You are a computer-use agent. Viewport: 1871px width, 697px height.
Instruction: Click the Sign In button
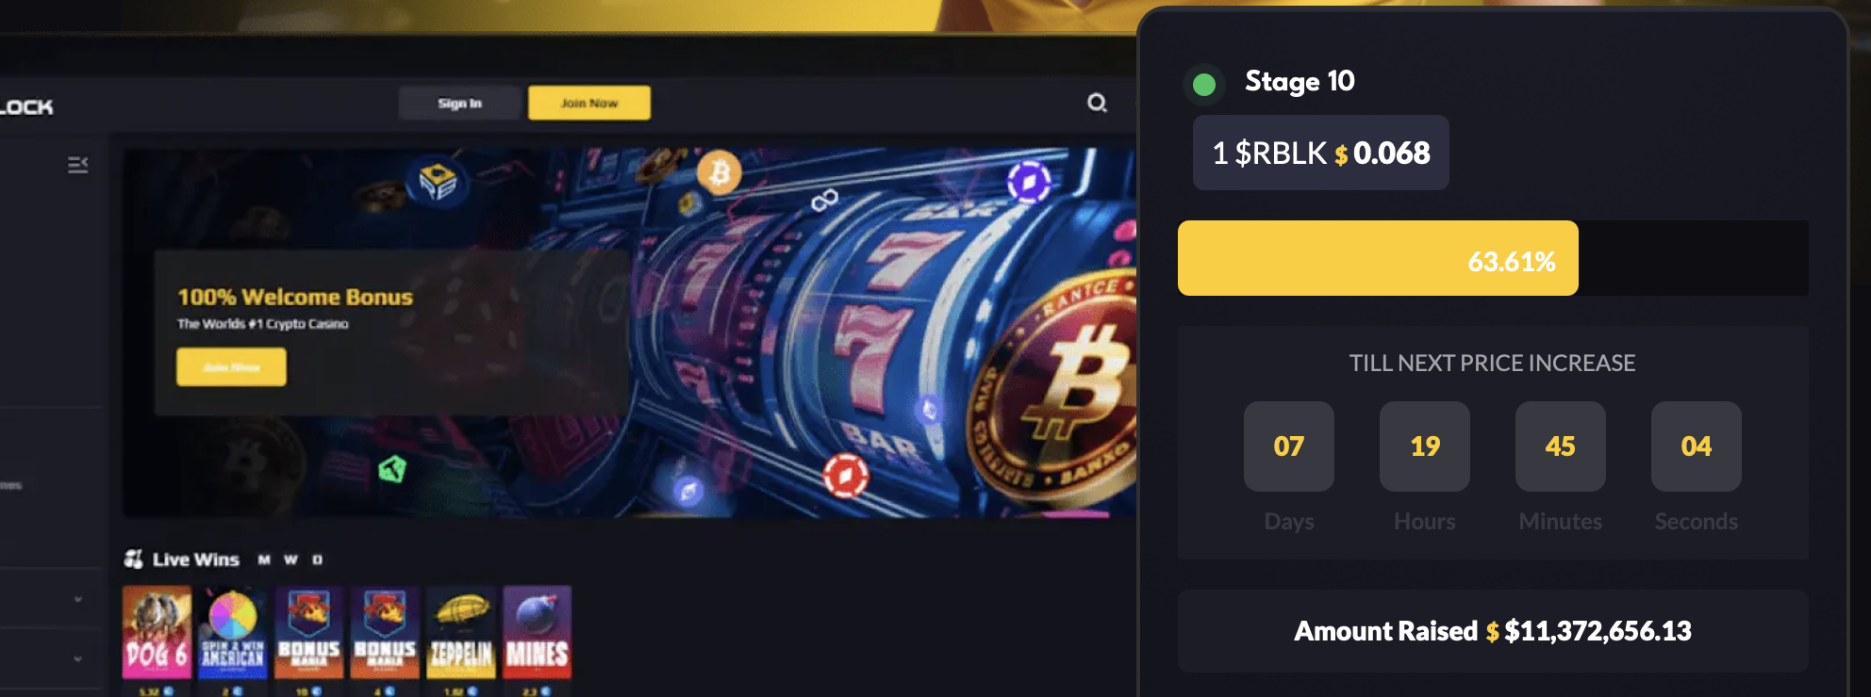(459, 103)
